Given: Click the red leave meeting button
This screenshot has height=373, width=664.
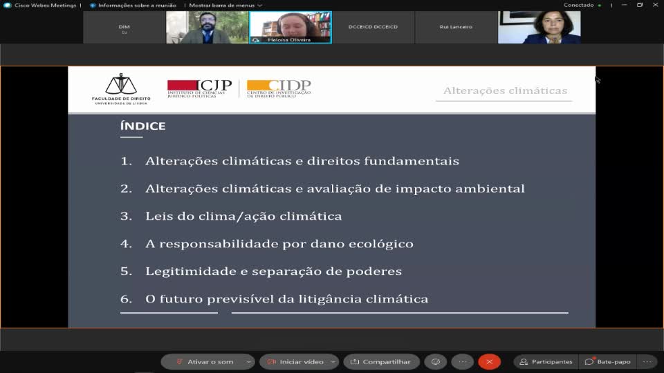Looking at the screenshot, I should (x=489, y=361).
